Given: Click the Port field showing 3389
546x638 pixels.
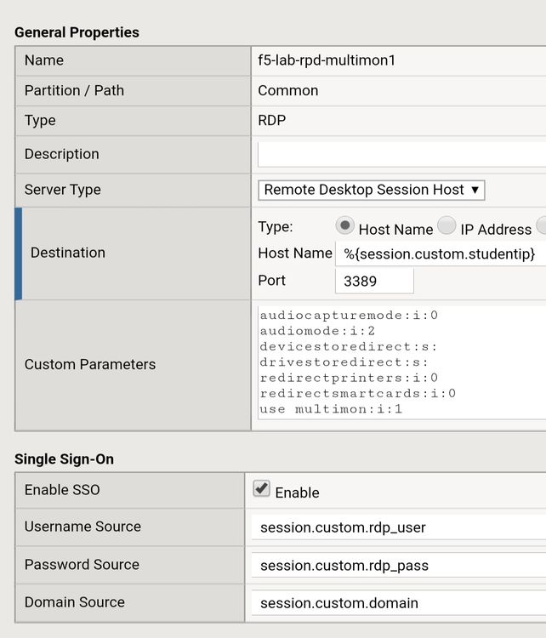Looking at the screenshot, I should tap(374, 281).
